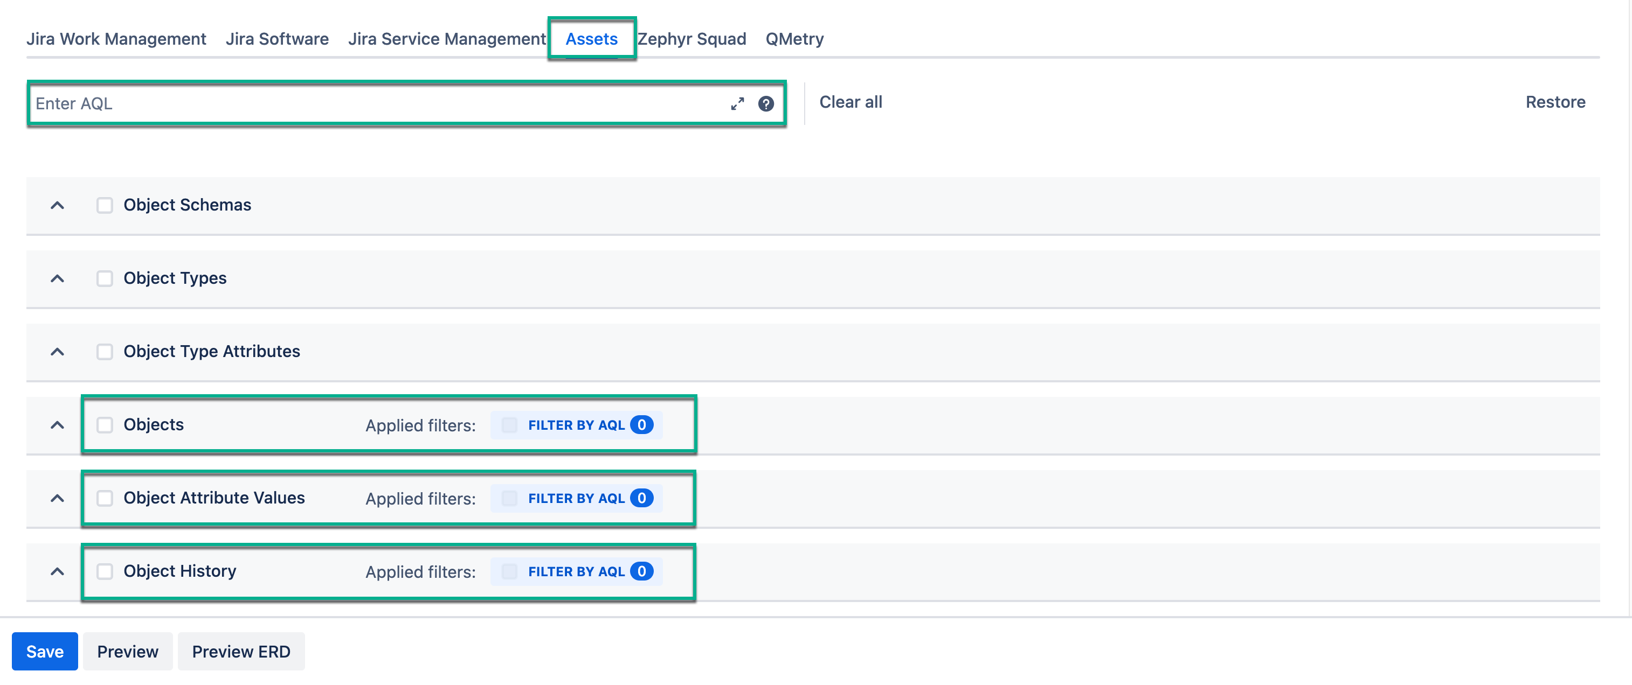
Task: Collapse the Object History chevron
Action: (57, 572)
